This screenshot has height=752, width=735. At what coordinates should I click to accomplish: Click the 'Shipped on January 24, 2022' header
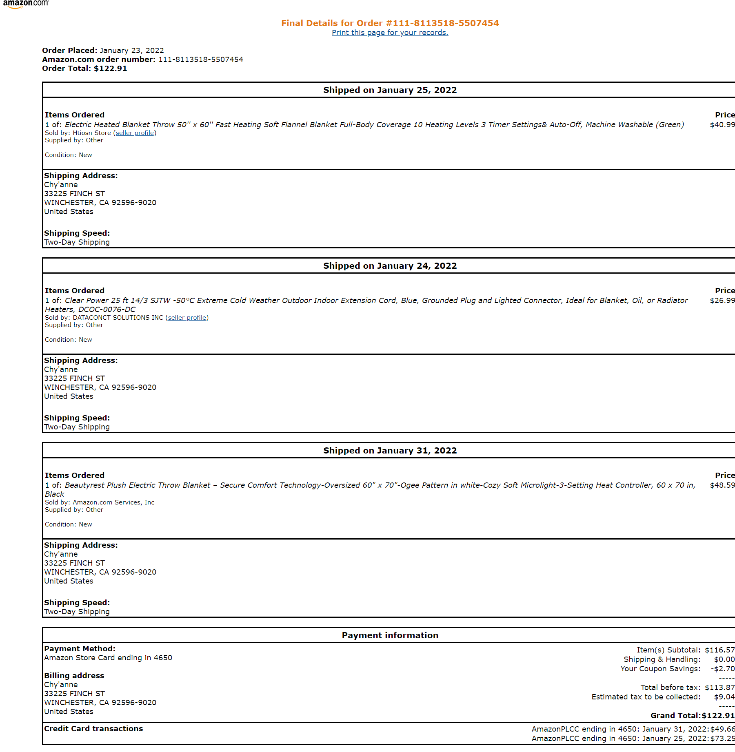point(390,266)
